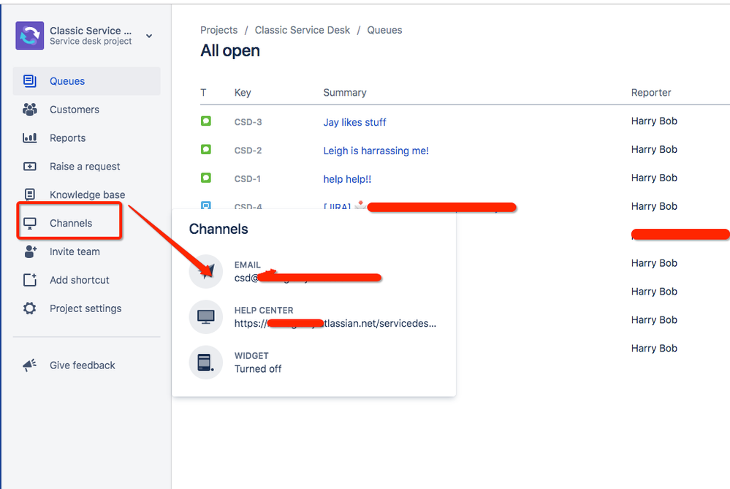The width and height of the screenshot is (730, 489).
Task: Click the Queues list icon in the sidebar
Action: [x=30, y=81]
